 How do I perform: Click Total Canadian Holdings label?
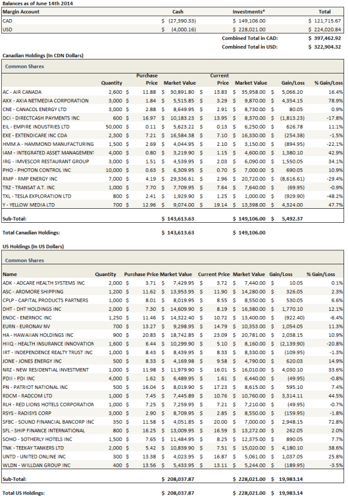(x=32, y=232)
